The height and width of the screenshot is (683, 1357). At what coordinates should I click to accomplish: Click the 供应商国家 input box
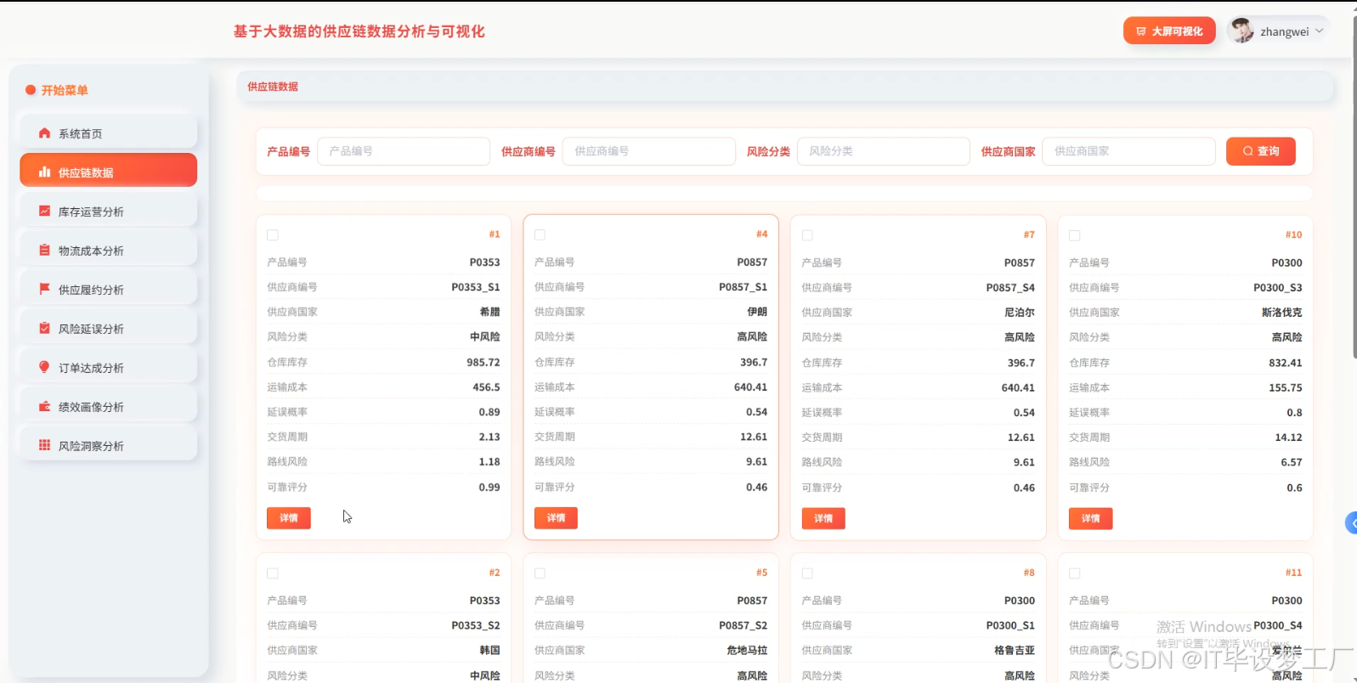coord(1129,151)
